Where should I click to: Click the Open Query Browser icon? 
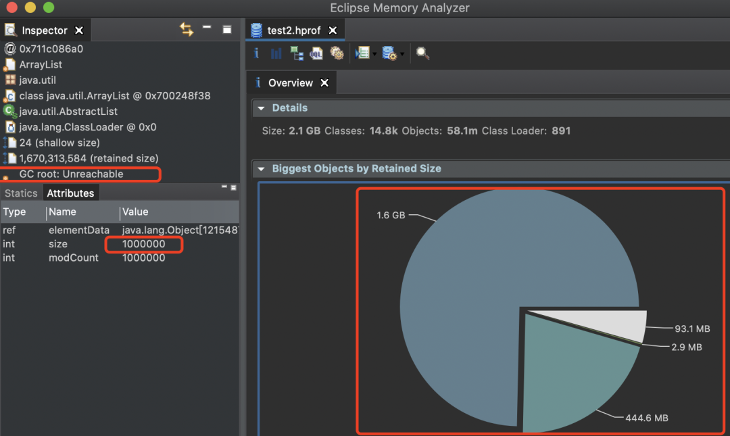(389, 53)
